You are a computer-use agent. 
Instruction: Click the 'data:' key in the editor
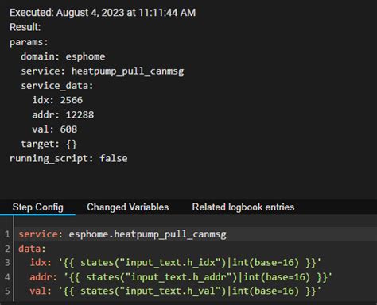coord(32,249)
